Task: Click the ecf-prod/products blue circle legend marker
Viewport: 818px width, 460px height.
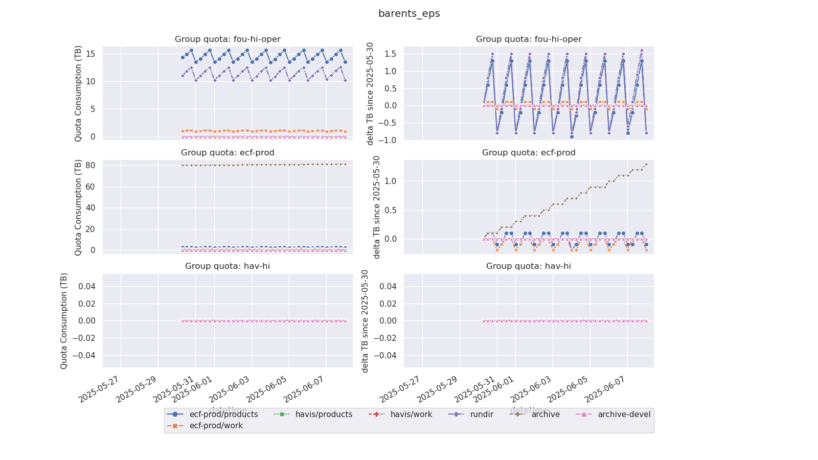Action: [175, 415]
